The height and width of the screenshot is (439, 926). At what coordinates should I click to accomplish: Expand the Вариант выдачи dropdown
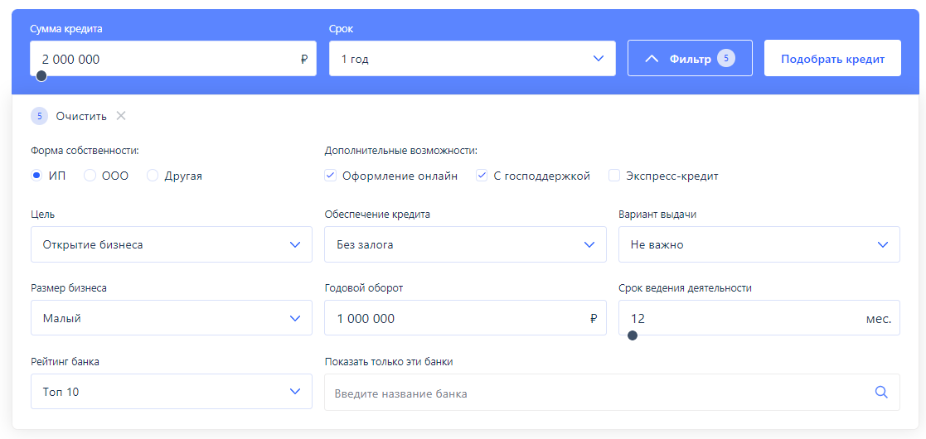click(x=759, y=244)
